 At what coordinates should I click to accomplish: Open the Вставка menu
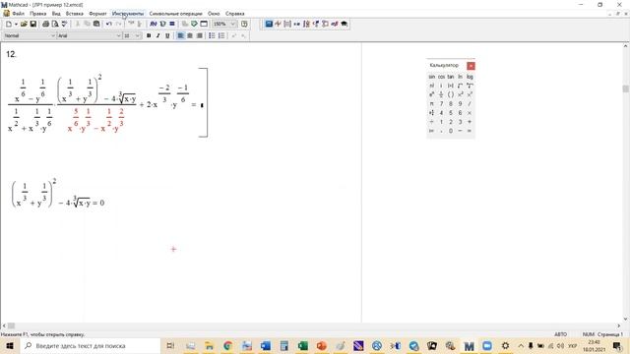point(75,14)
